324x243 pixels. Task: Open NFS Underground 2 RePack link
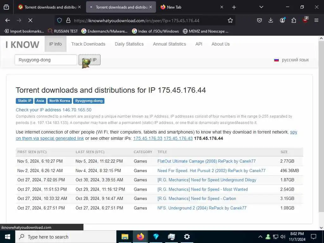(202, 208)
